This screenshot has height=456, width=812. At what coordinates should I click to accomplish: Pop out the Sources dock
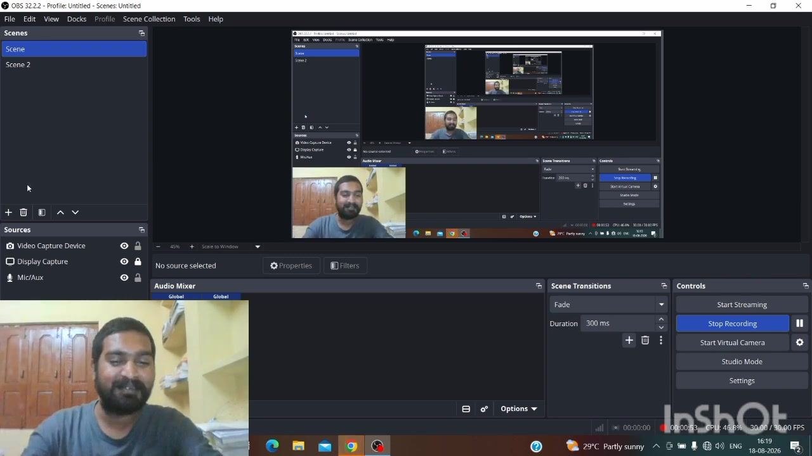pyautogui.click(x=141, y=230)
